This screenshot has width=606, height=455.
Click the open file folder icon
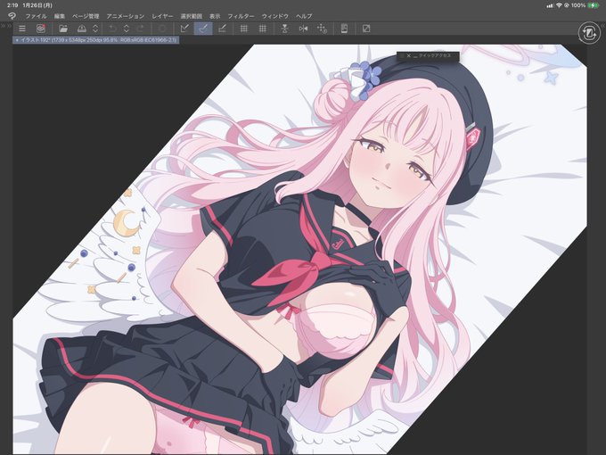click(63, 29)
